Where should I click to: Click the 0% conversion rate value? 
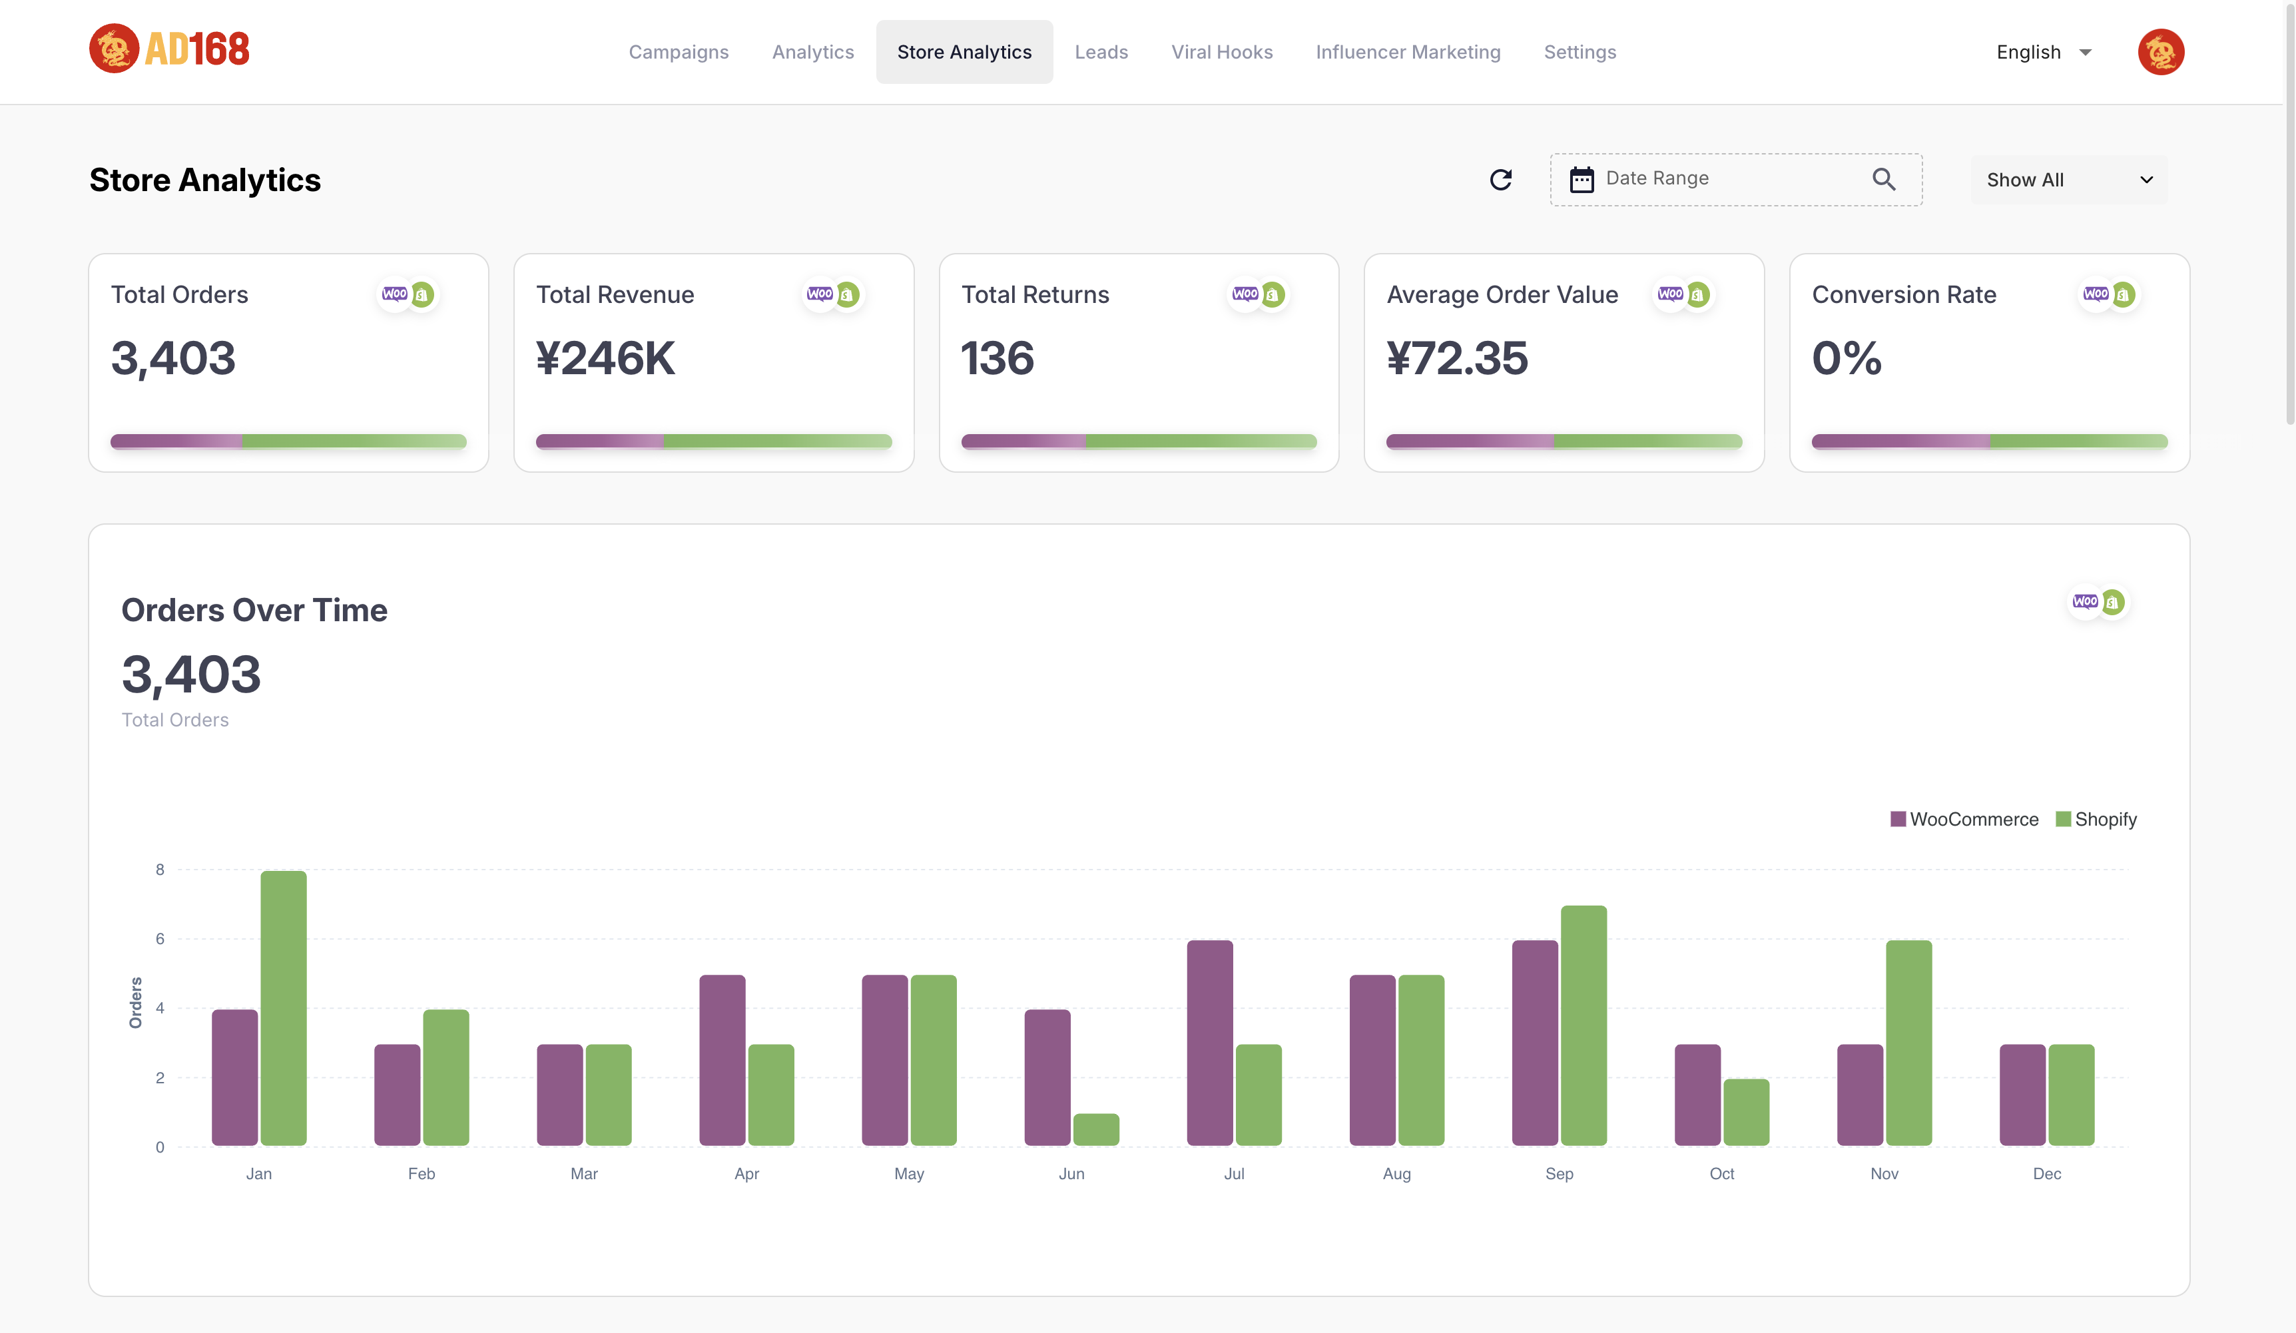click(1847, 358)
